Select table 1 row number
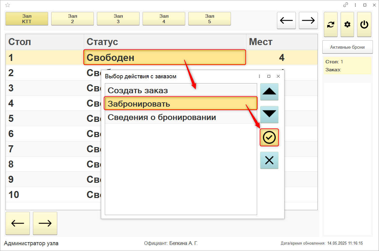This screenshot has height=251, width=379. [x=11, y=57]
